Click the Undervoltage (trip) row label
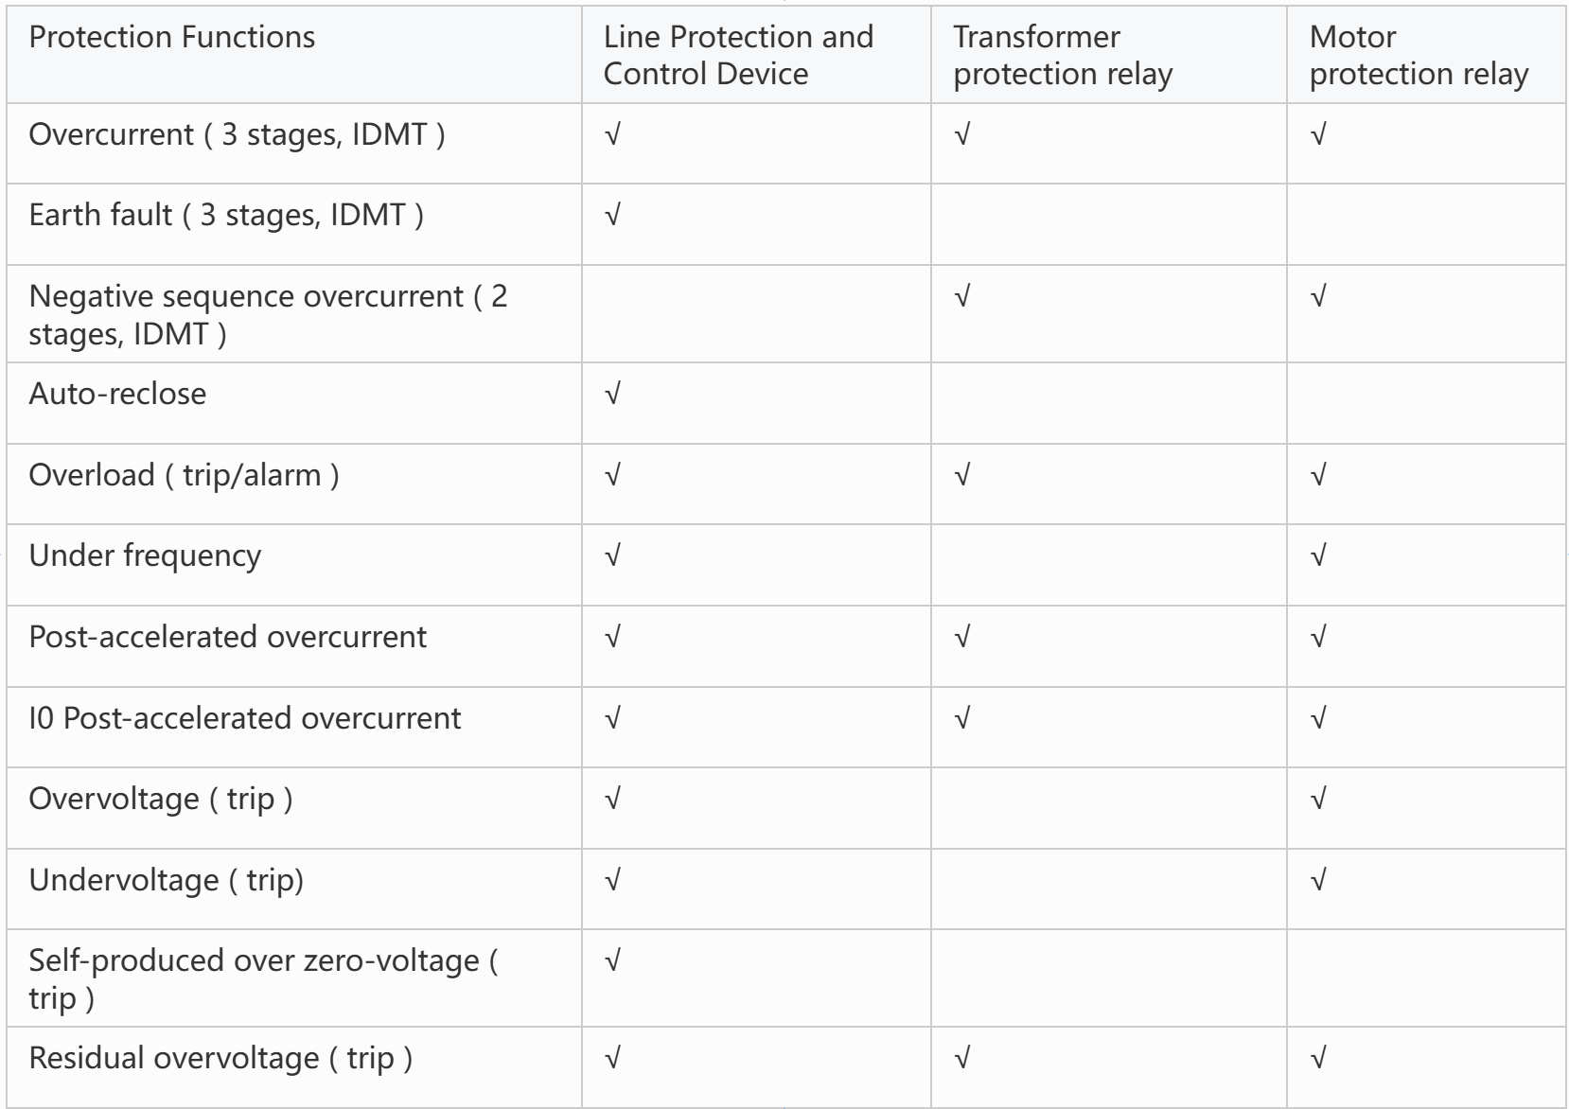The height and width of the screenshot is (1109, 1569). point(167,880)
